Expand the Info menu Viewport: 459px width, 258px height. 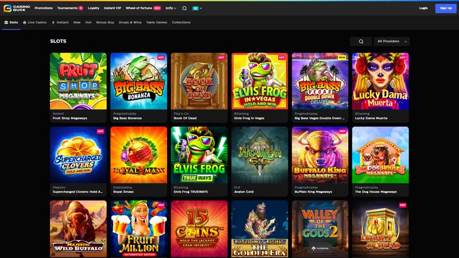tap(171, 8)
